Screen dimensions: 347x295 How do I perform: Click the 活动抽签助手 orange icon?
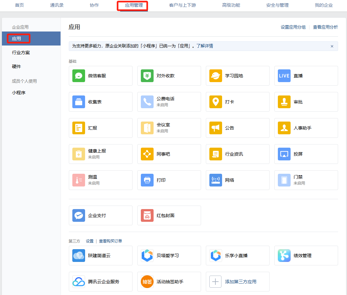(x=147, y=282)
